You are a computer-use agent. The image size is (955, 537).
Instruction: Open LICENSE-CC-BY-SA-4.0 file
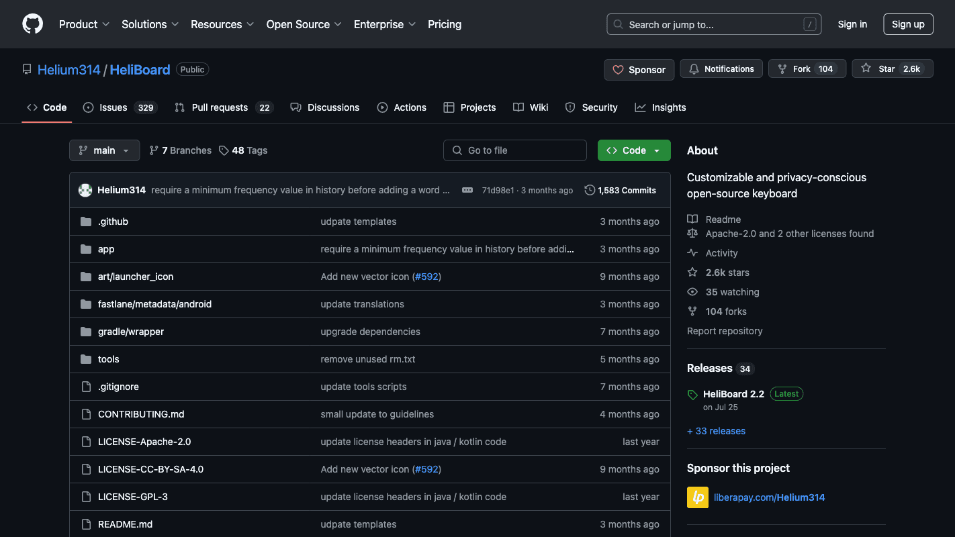(150, 469)
